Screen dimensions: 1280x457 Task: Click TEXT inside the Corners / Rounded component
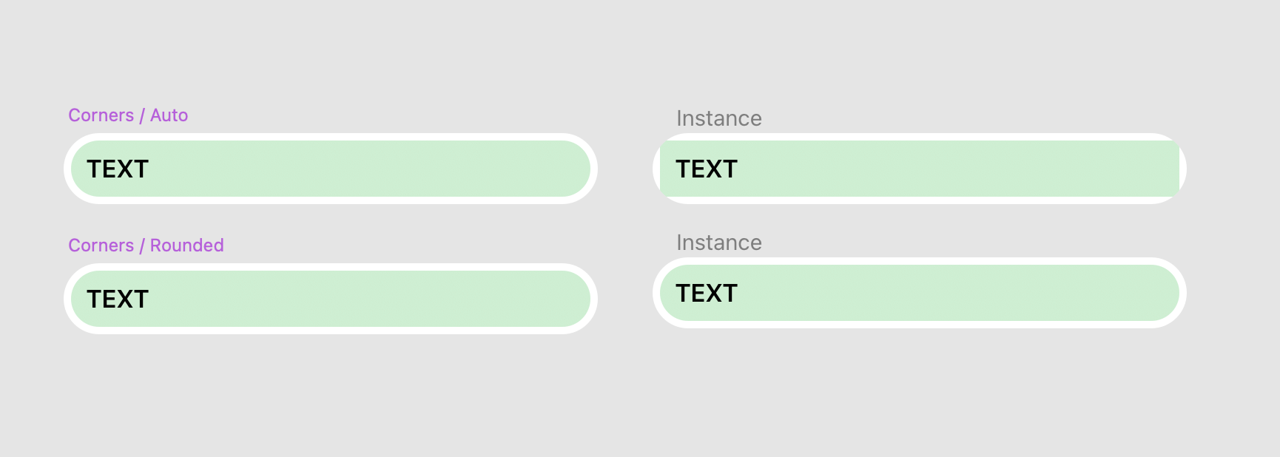[118, 299]
